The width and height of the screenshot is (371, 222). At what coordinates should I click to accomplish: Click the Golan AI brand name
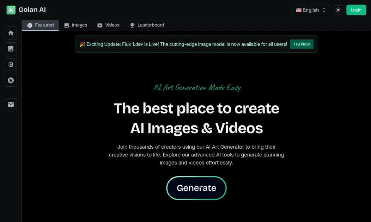(32, 10)
